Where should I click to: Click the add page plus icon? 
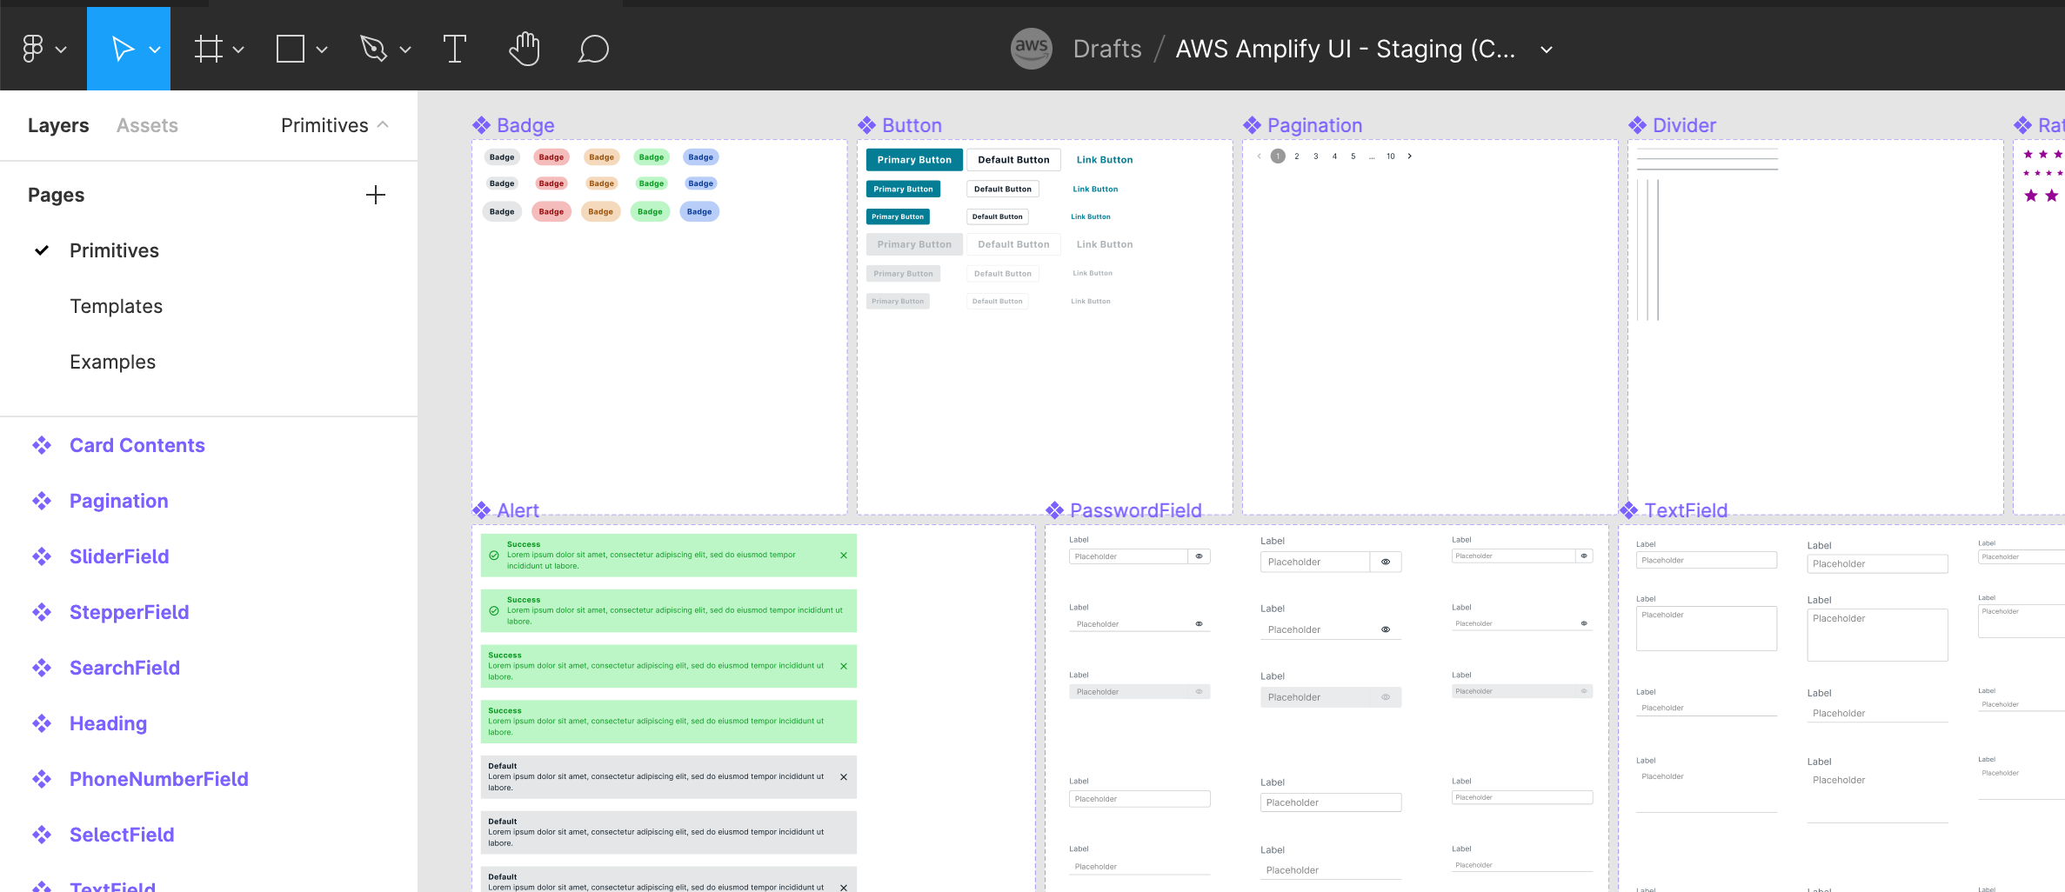click(x=376, y=195)
